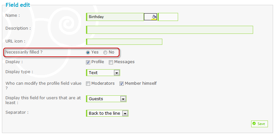Click the arrow of the Guests dropdown
275x135 pixels.
point(123,99)
